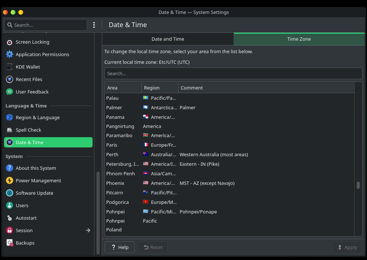Viewport: 367px width, 260px height.
Task: Click the Apply button
Action: tap(347, 248)
